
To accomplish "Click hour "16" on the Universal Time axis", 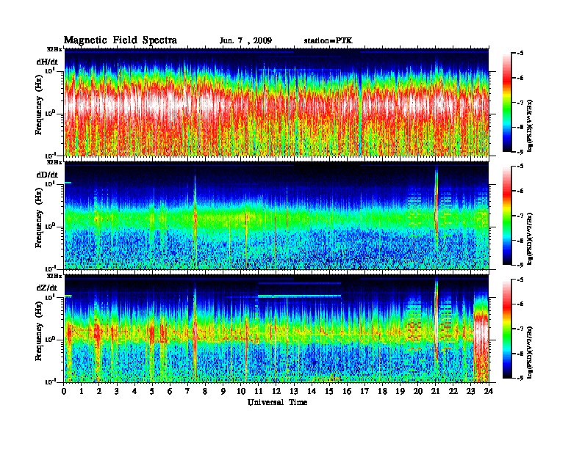I will pos(347,391).
